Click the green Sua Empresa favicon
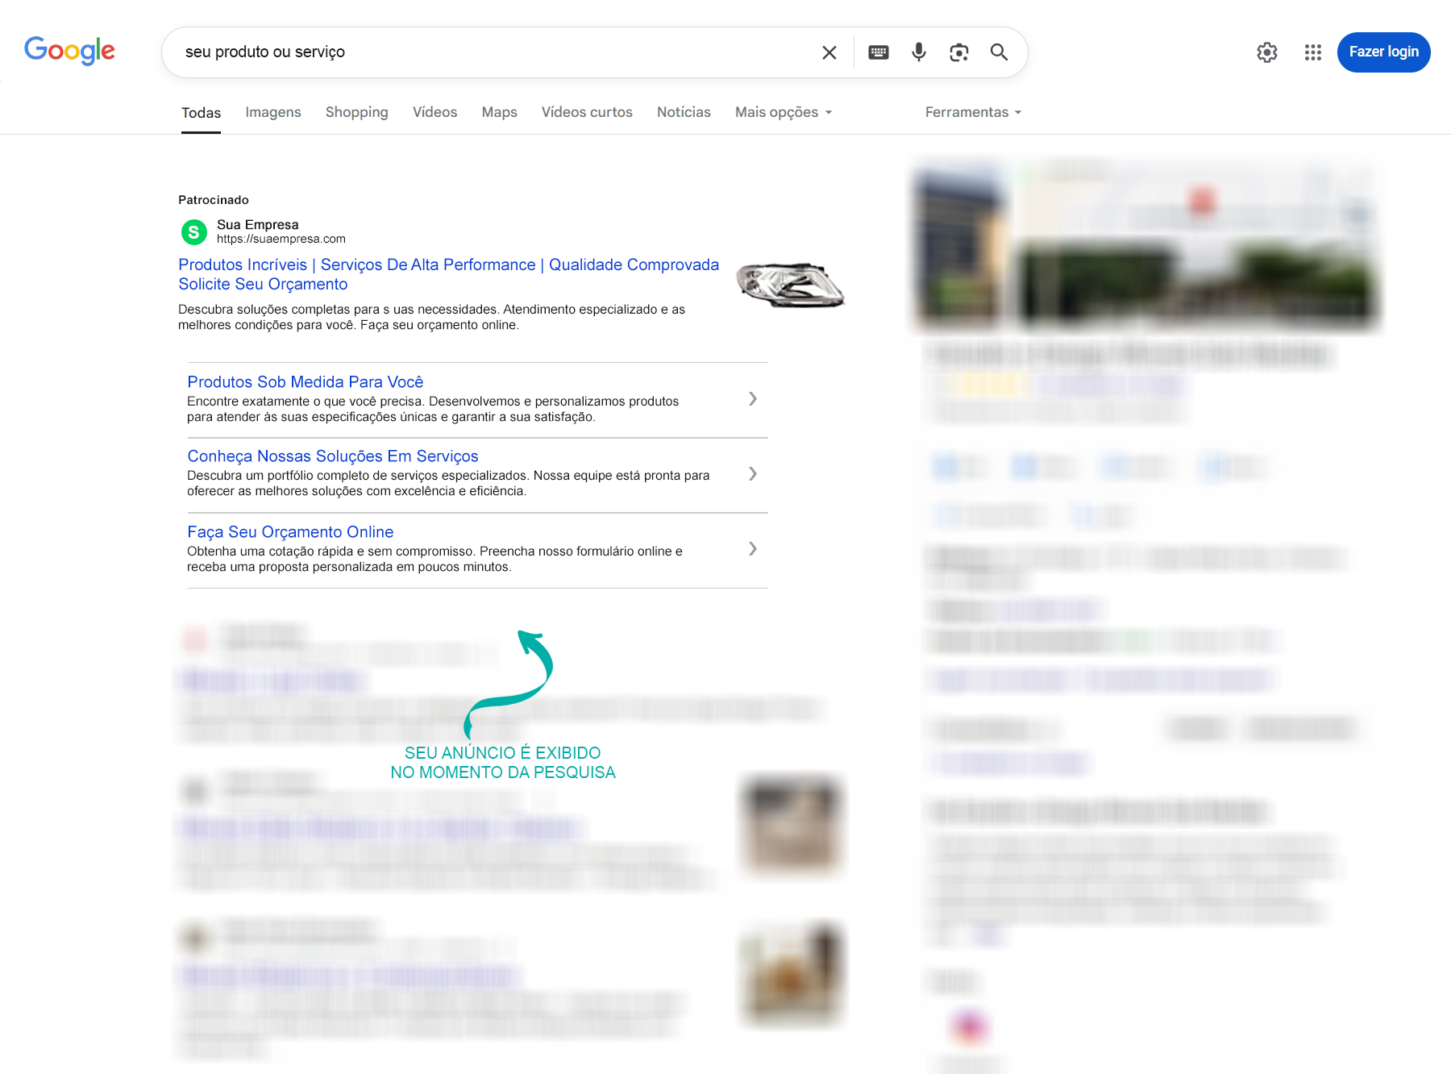1451x1074 pixels. 193,232
